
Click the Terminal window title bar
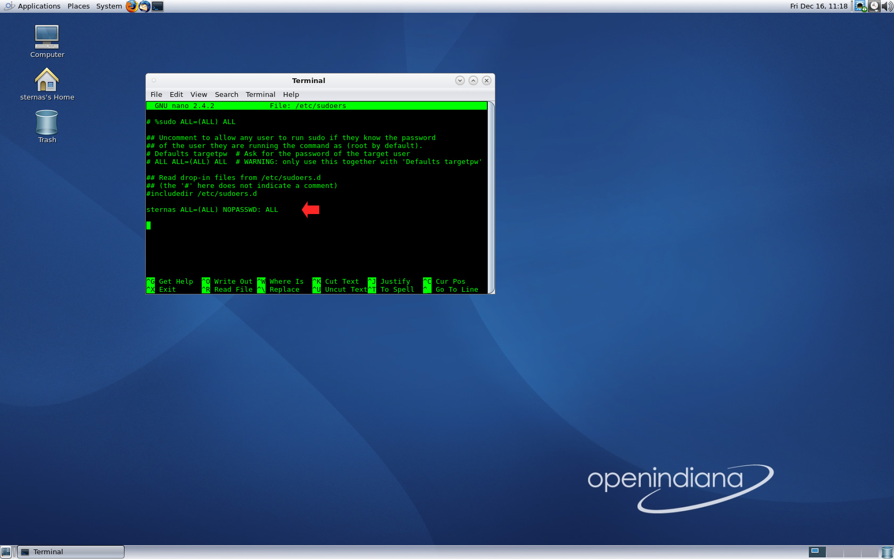coord(309,80)
